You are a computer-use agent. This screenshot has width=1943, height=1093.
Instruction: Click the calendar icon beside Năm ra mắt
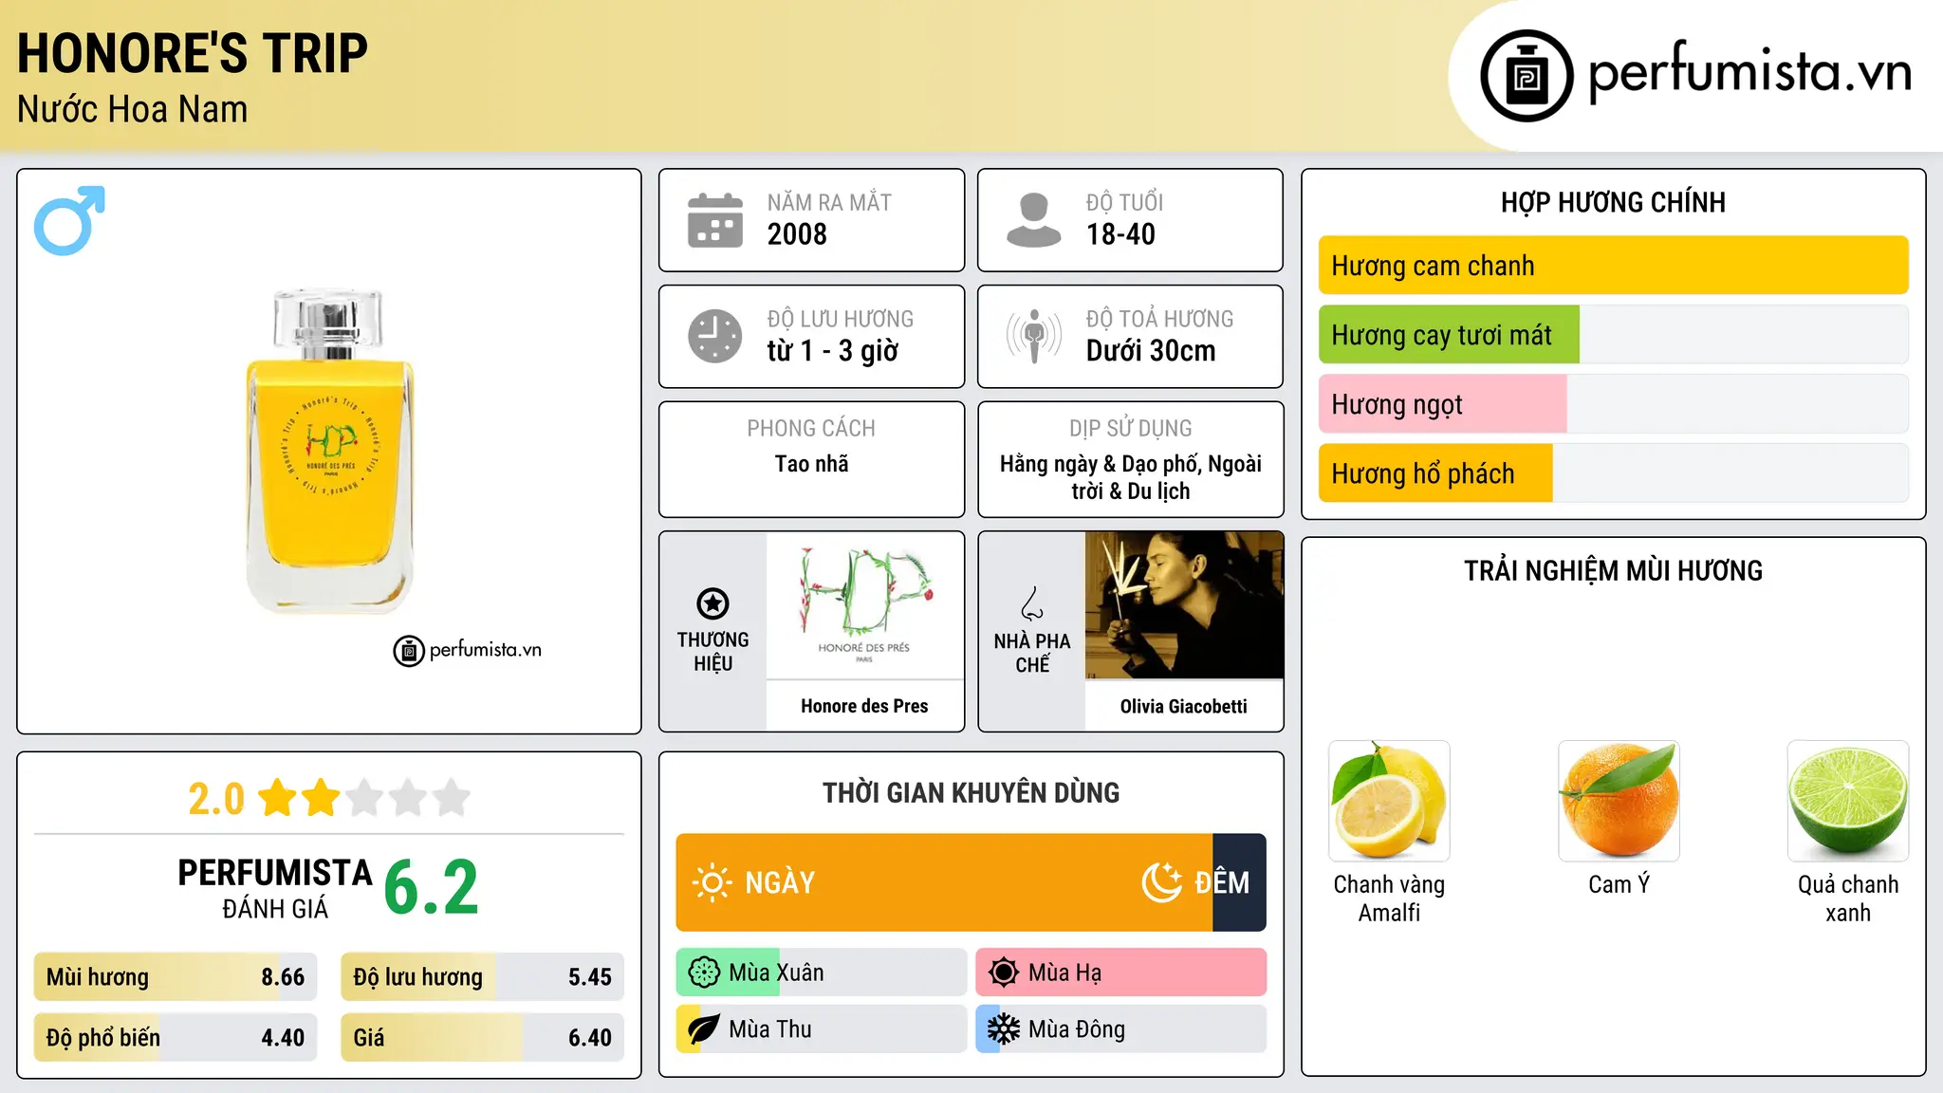[715, 220]
